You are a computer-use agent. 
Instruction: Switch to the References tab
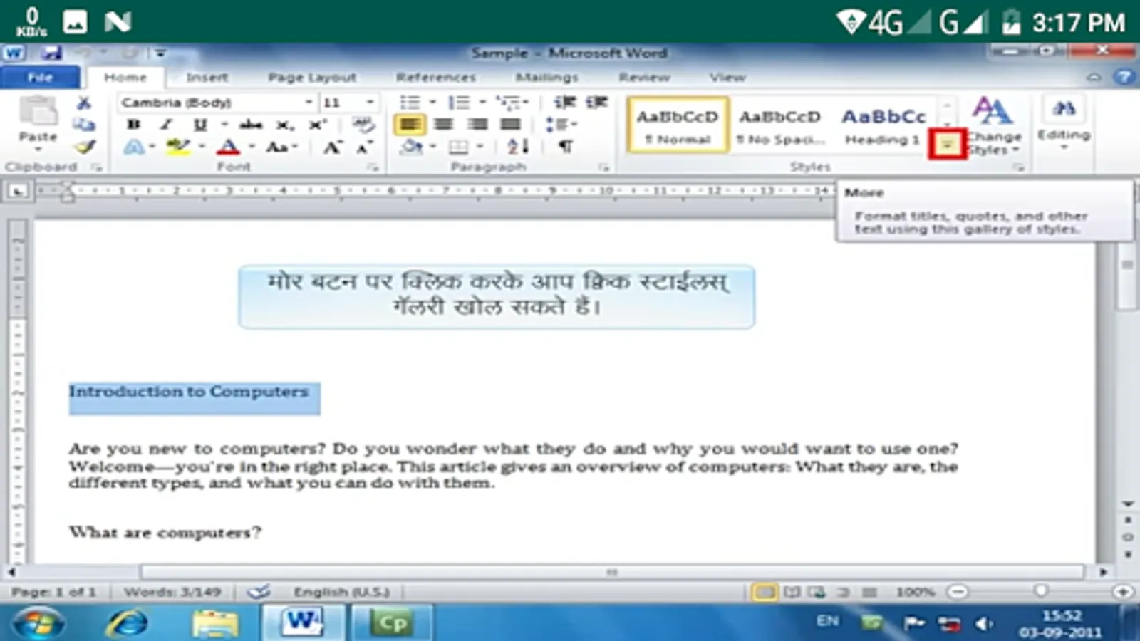[x=436, y=77]
